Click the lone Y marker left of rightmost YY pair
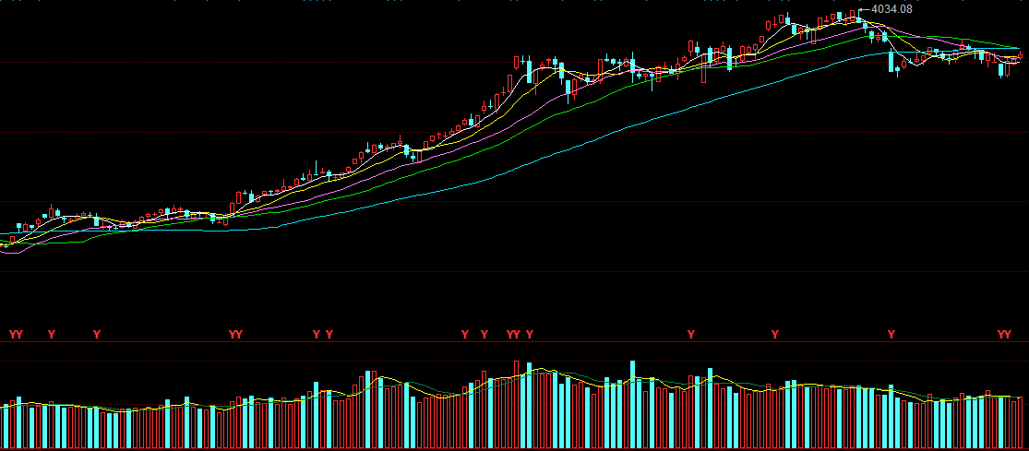The height and width of the screenshot is (451, 1029). point(891,334)
